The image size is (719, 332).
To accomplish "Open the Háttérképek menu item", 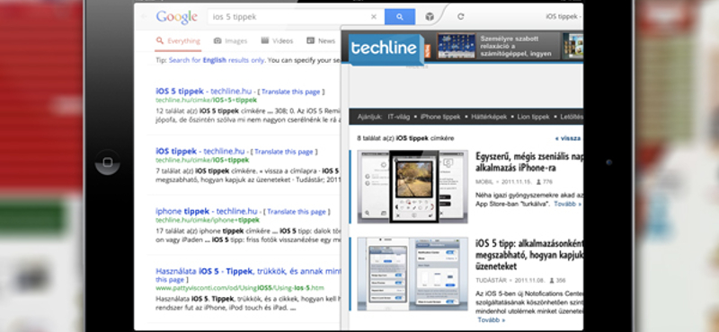I will pos(489,117).
